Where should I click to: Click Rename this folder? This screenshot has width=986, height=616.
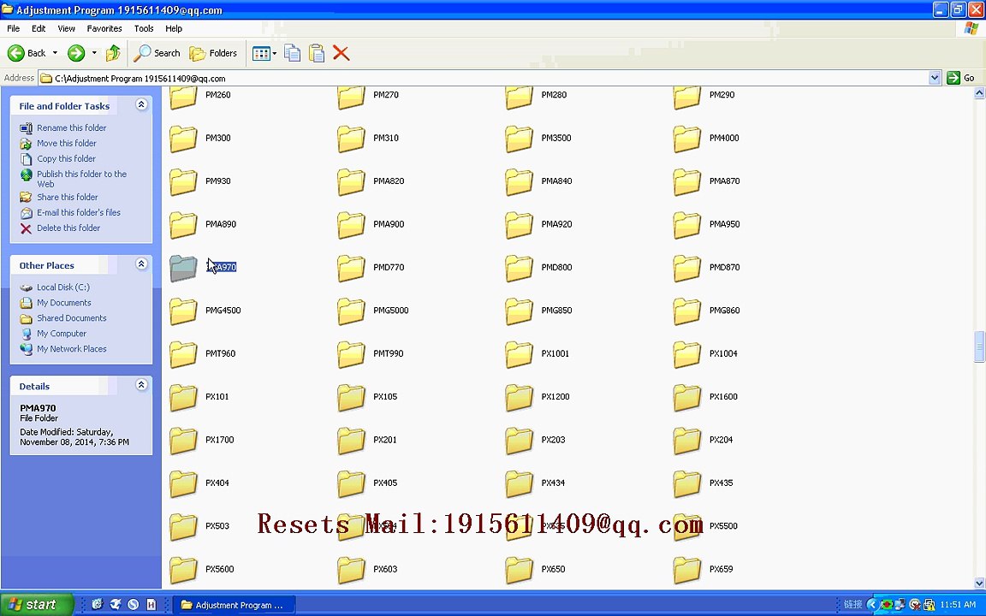[71, 127]
